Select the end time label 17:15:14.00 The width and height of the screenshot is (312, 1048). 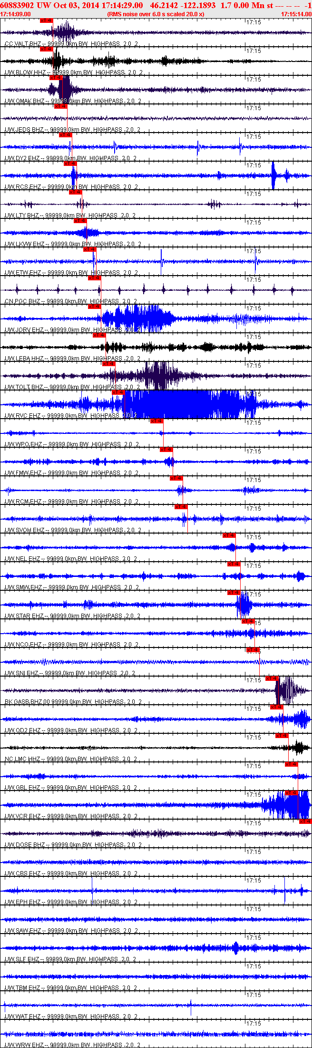click(x=296, y=14)
